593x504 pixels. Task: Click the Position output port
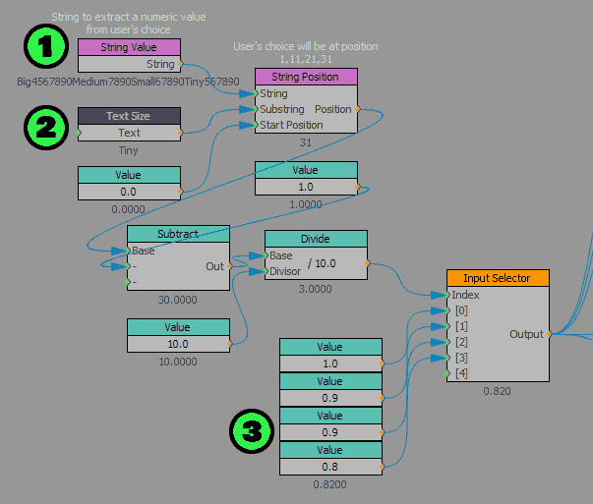(357, 109)
